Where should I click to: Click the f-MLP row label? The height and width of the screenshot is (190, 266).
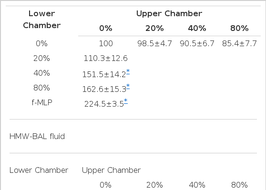[42, 102]
